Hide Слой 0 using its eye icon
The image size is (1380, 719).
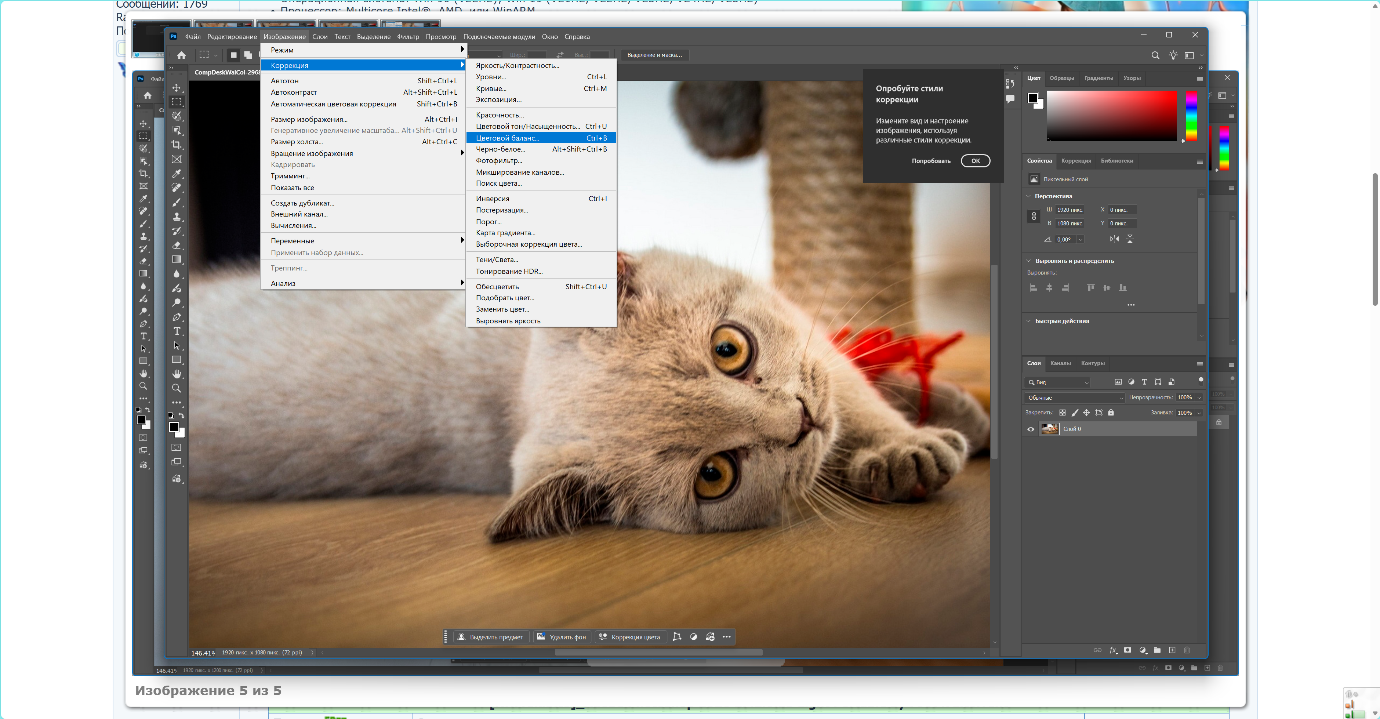1031,429
